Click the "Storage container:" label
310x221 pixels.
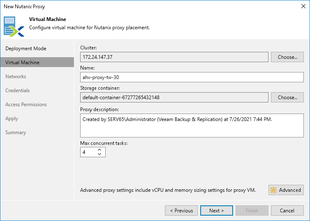pyautogui.click(x=100, y=88)
